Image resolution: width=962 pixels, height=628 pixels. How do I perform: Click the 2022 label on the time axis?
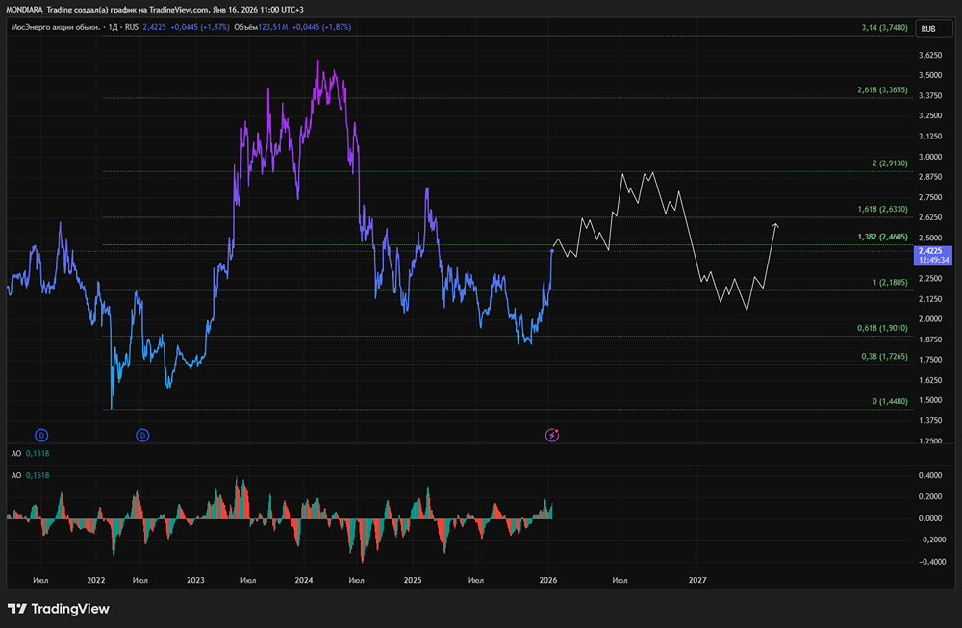[x=96, y=580]
